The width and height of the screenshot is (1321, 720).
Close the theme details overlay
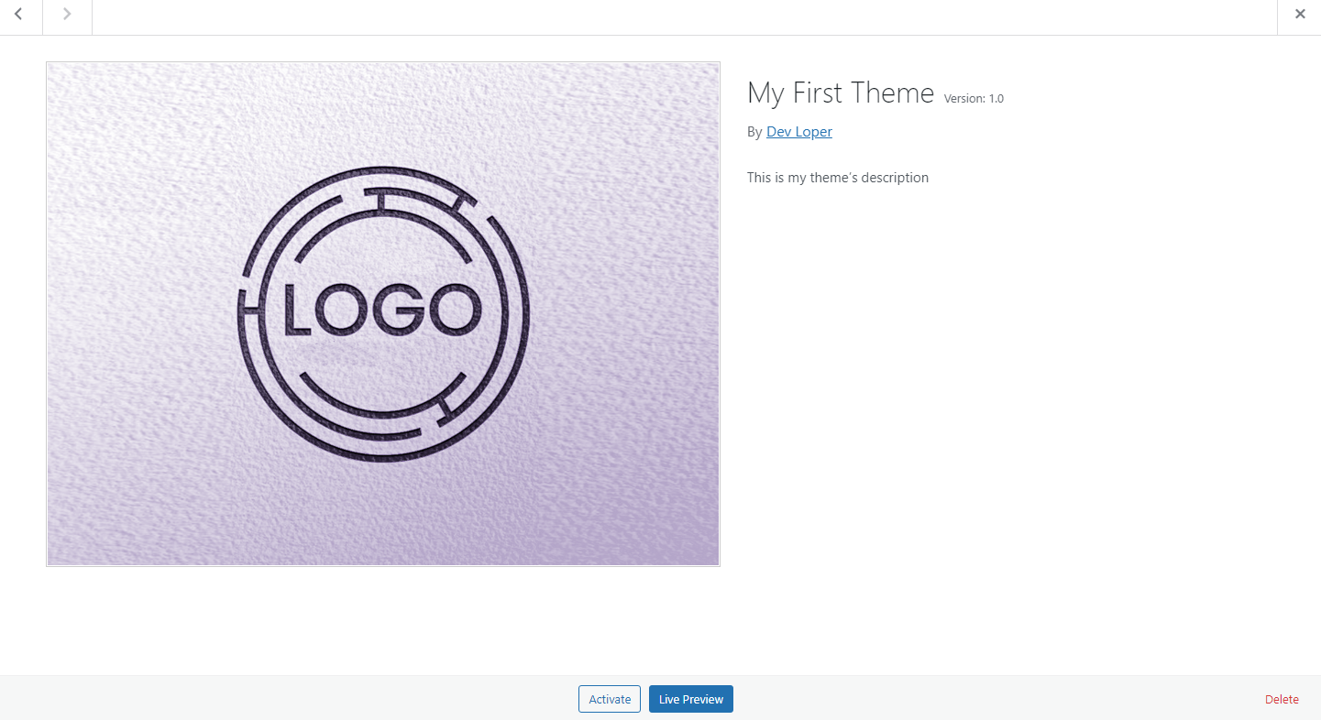(x=1300, y=15)
